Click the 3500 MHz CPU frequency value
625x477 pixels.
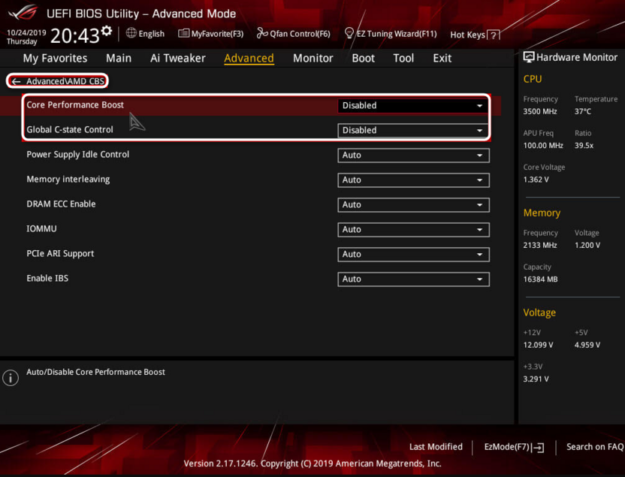click(x=540, y=112)
